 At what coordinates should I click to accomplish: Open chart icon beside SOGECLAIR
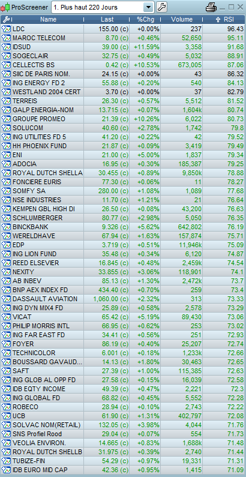pyautogui.click(x=6, y=56)
